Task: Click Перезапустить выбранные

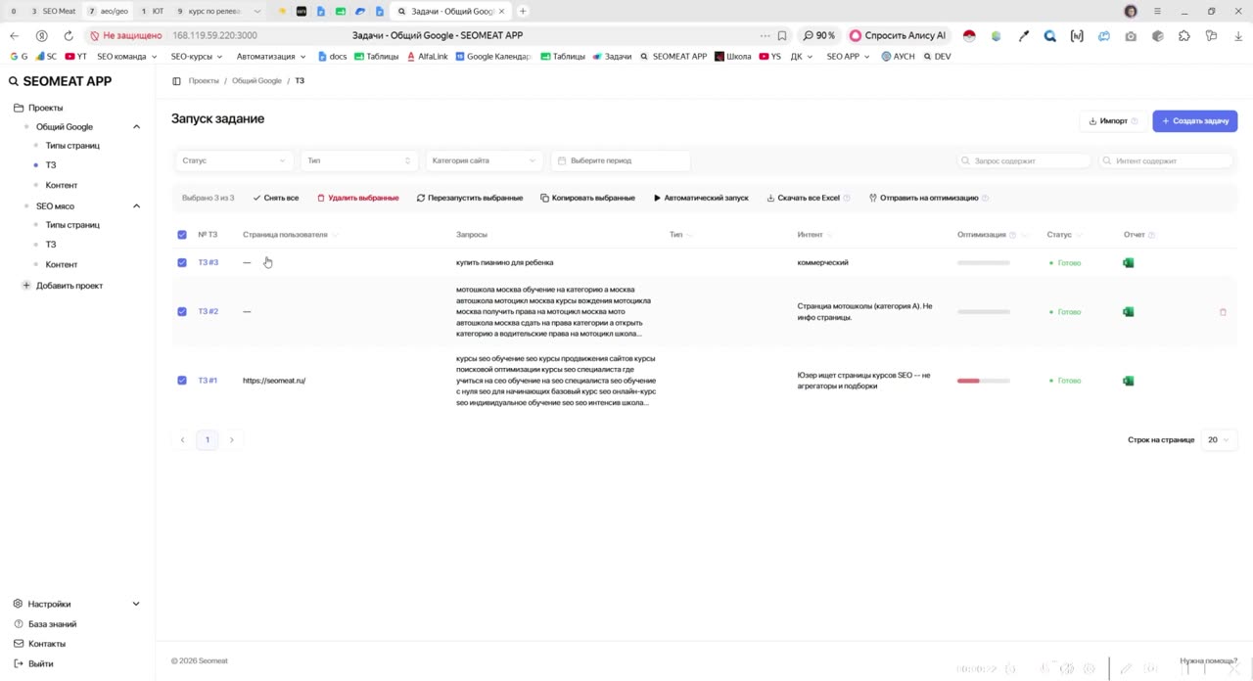Action: pyautogui.click(x=470, y=198)
